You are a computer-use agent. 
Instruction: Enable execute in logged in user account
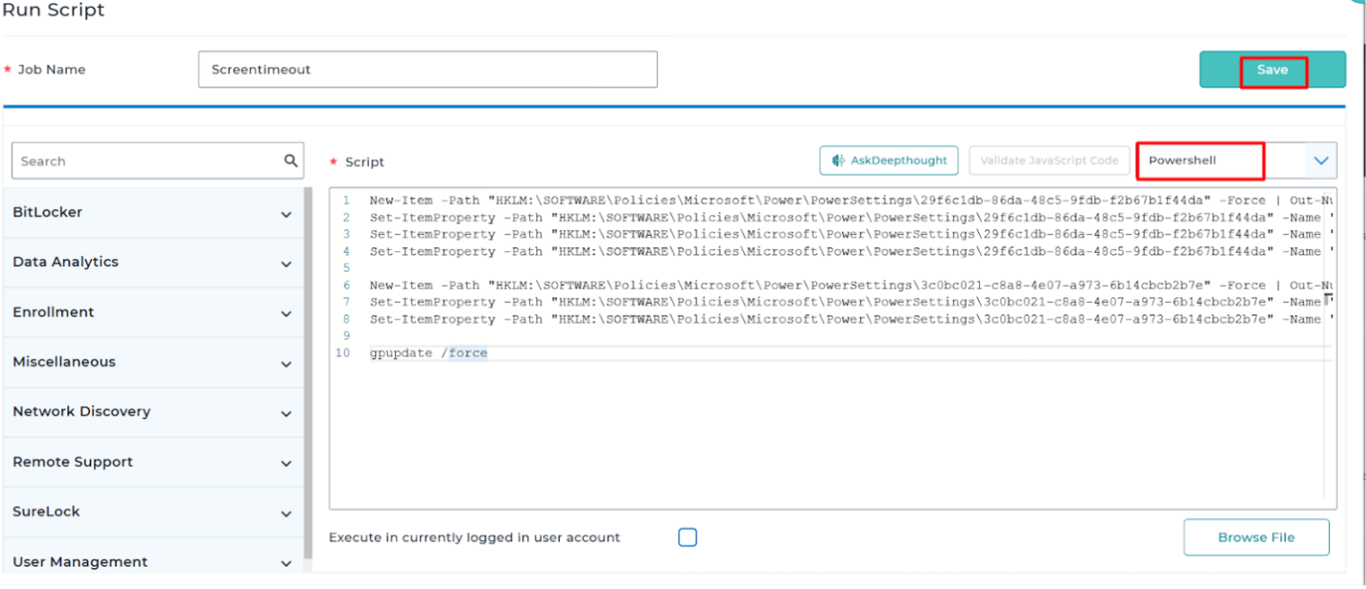click(687, 538)
